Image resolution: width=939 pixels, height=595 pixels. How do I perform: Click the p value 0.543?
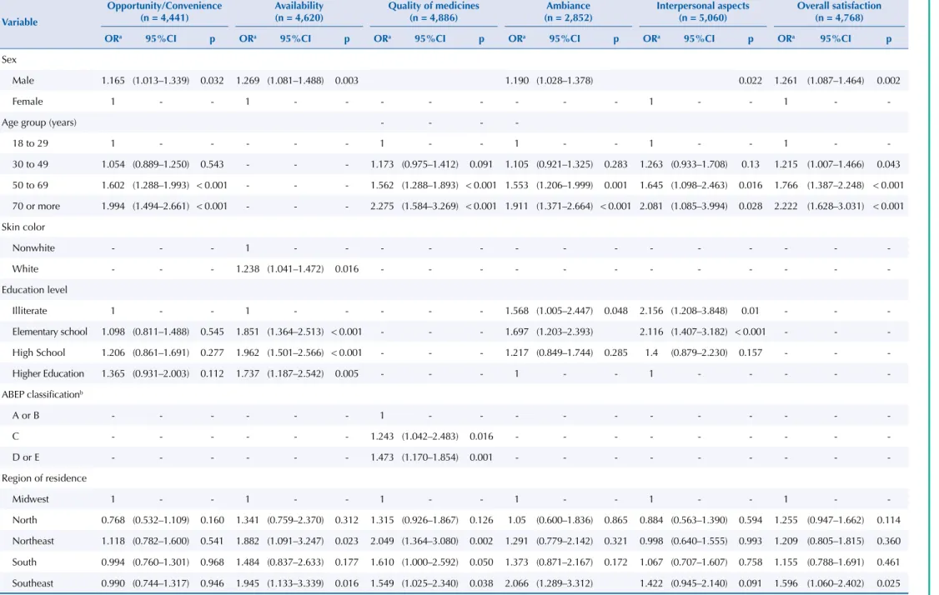point(212,165)
